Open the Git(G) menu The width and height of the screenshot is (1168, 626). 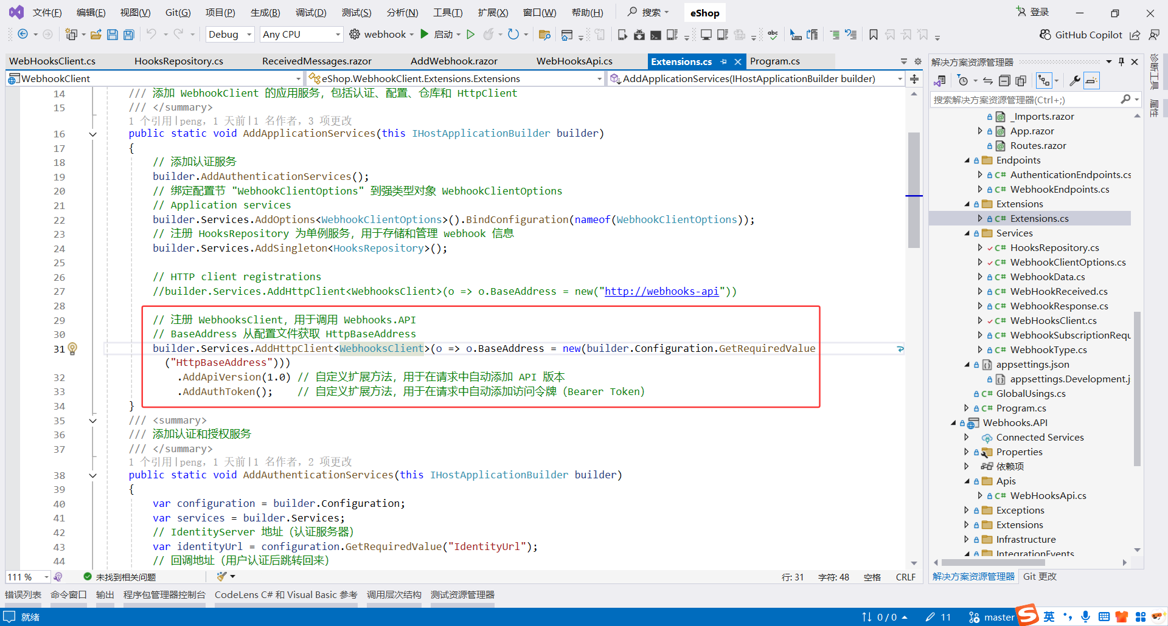(x=178, y=13)
